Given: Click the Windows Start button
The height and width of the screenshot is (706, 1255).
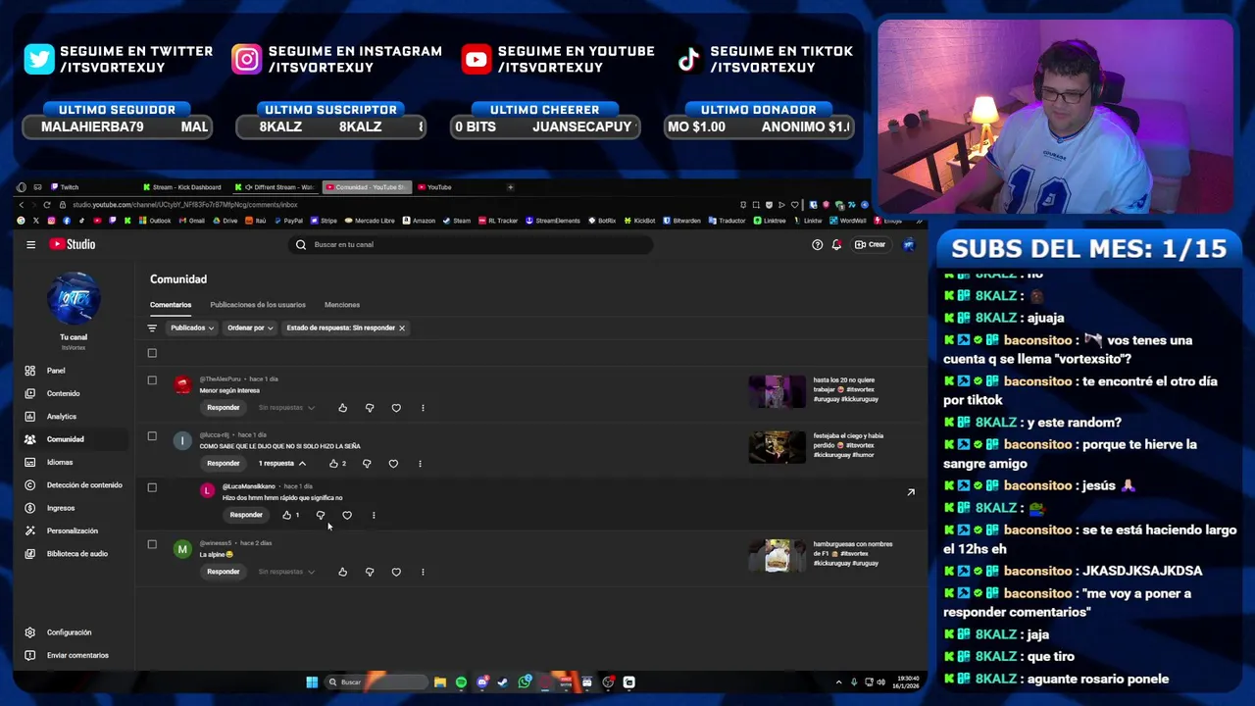Looking at the screenshot, I should point(312,682).
